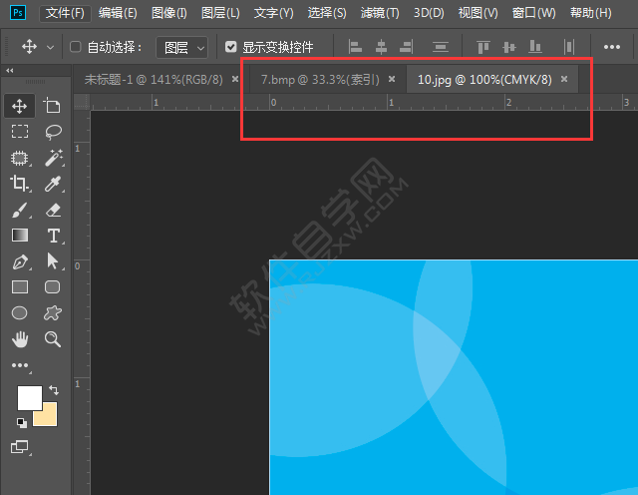Open the 视图(V) menu
Screen dimensions: 638x495
click(x=478, y=13)
